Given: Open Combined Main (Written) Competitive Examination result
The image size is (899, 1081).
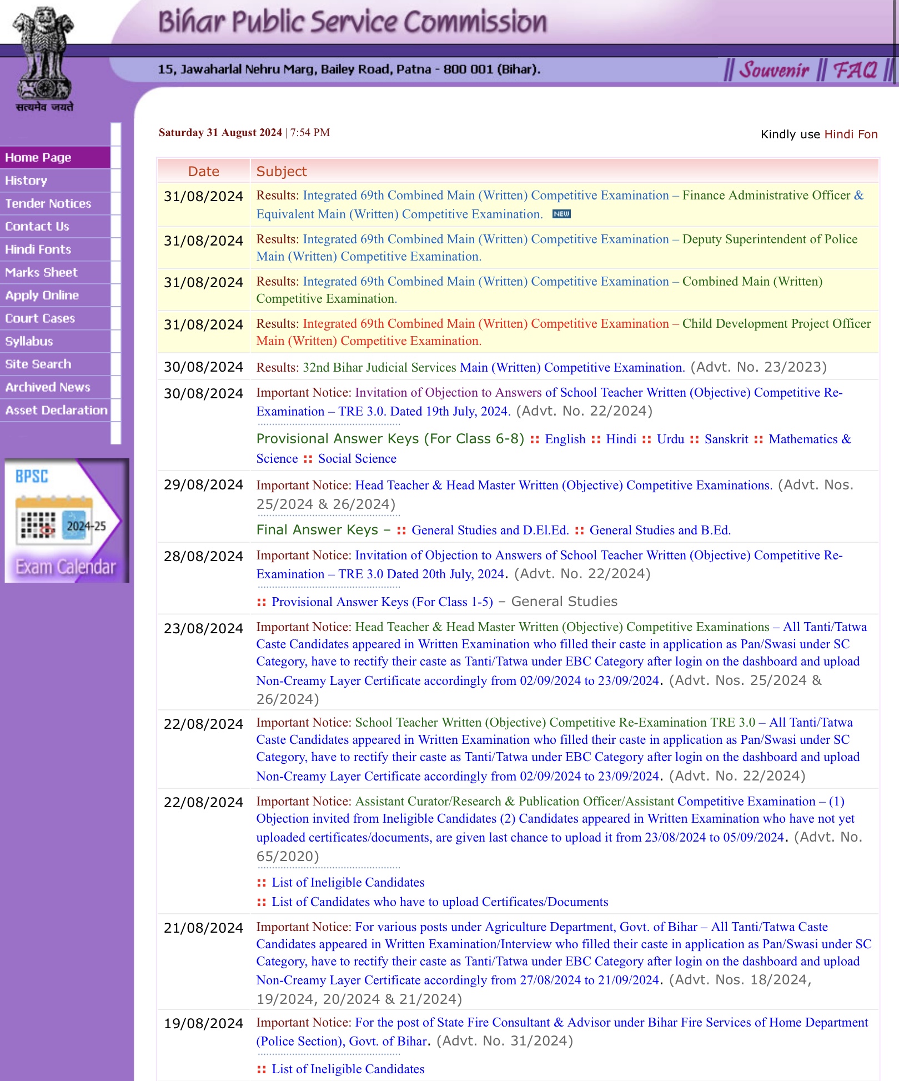Looking at the screenshot, I should tap(539, 290).
